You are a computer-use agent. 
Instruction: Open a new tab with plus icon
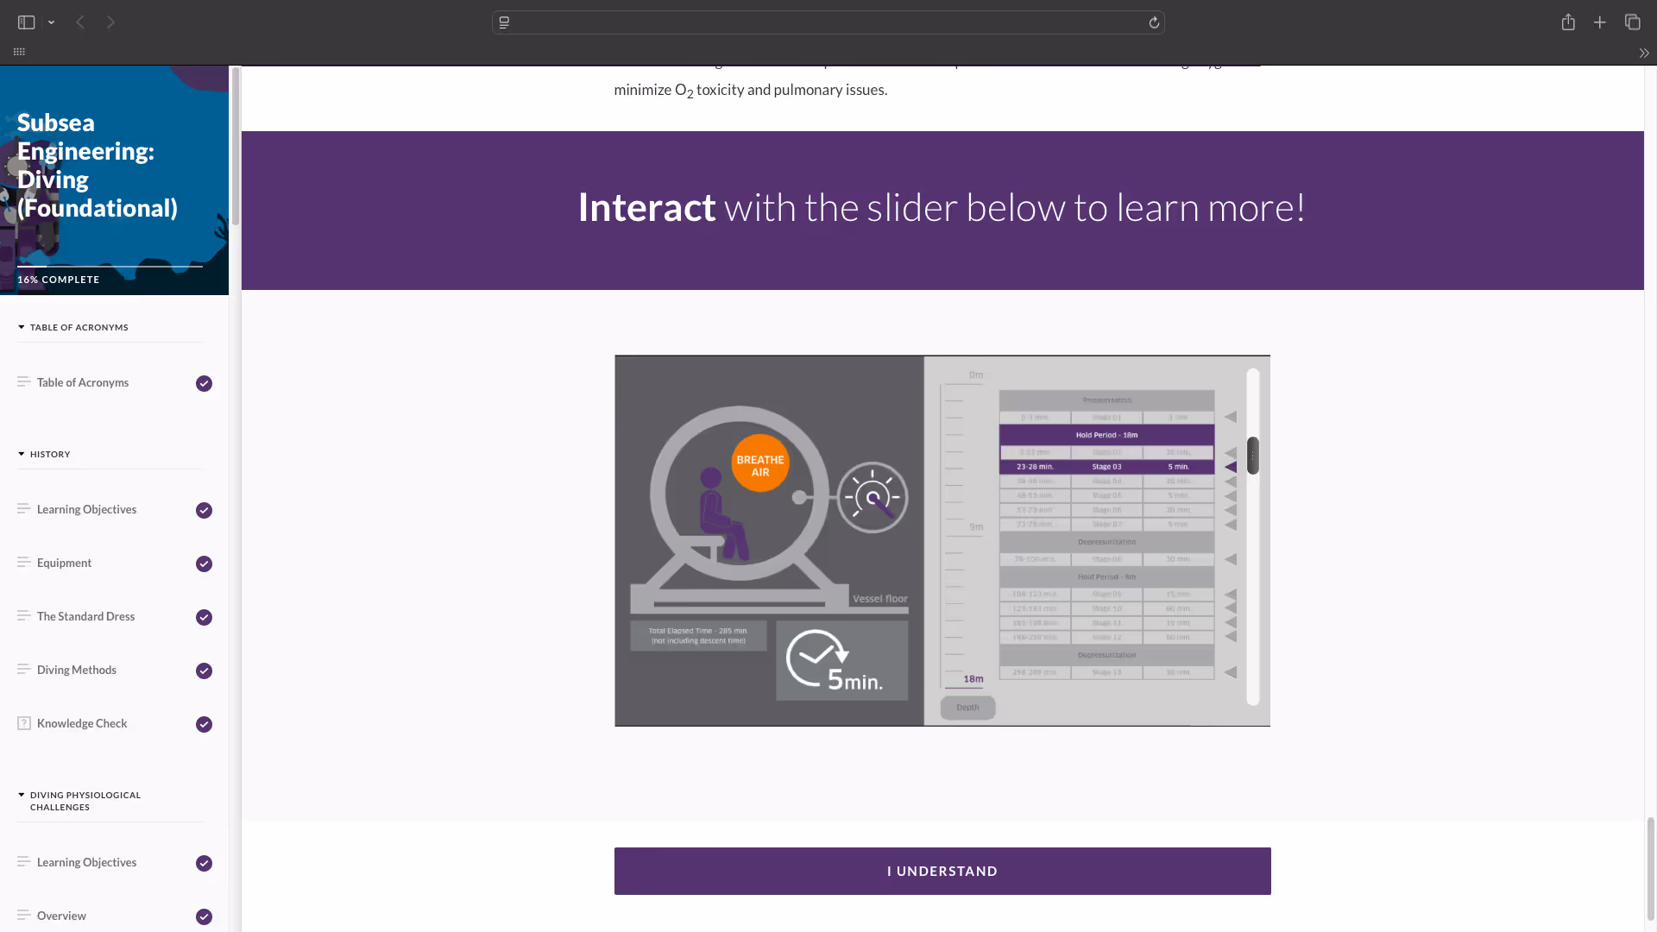tap(1600, 22)
